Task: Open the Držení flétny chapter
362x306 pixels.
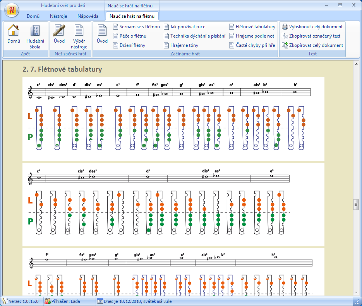Action: pos(129,45)
